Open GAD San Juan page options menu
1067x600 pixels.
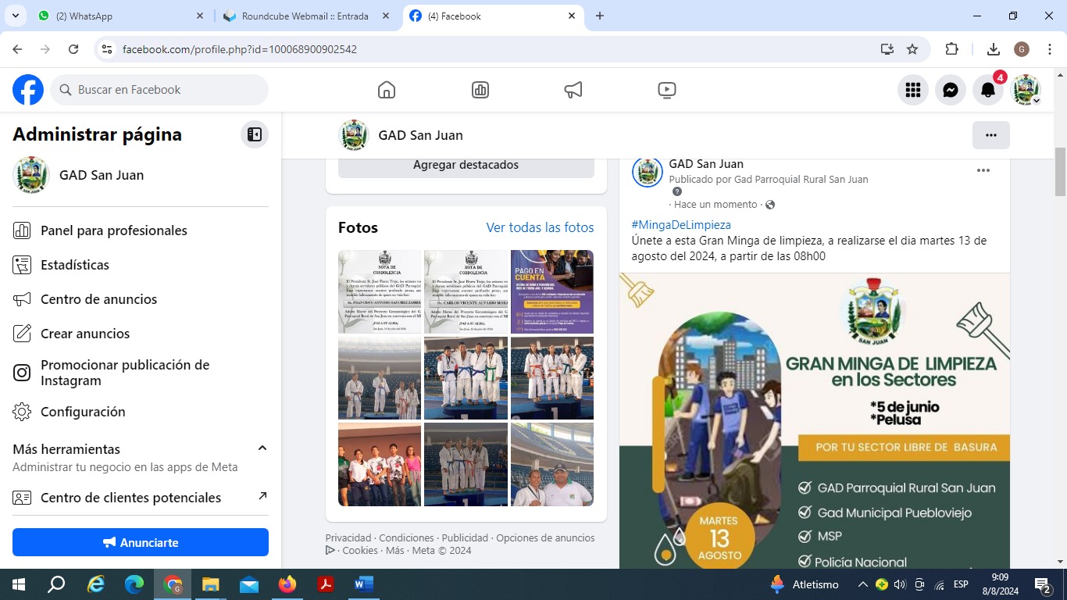point(990,135)
